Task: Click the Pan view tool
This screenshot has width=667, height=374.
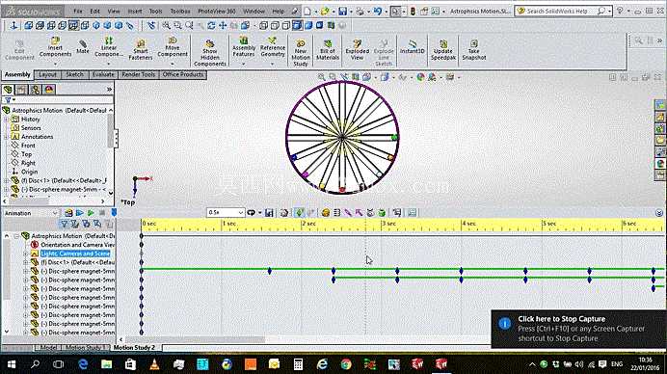Action: (x=223, y=26)
